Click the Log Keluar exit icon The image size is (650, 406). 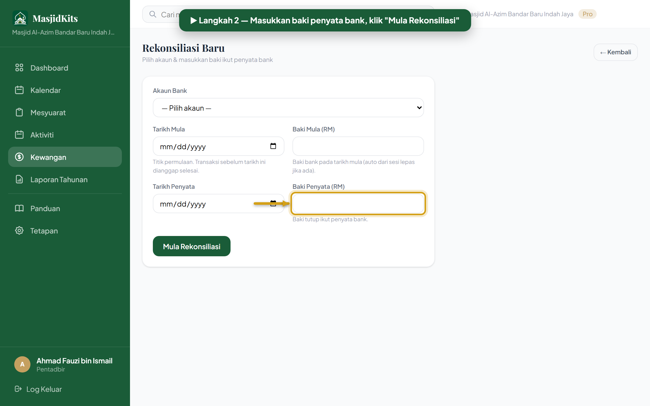coord(18,389)
